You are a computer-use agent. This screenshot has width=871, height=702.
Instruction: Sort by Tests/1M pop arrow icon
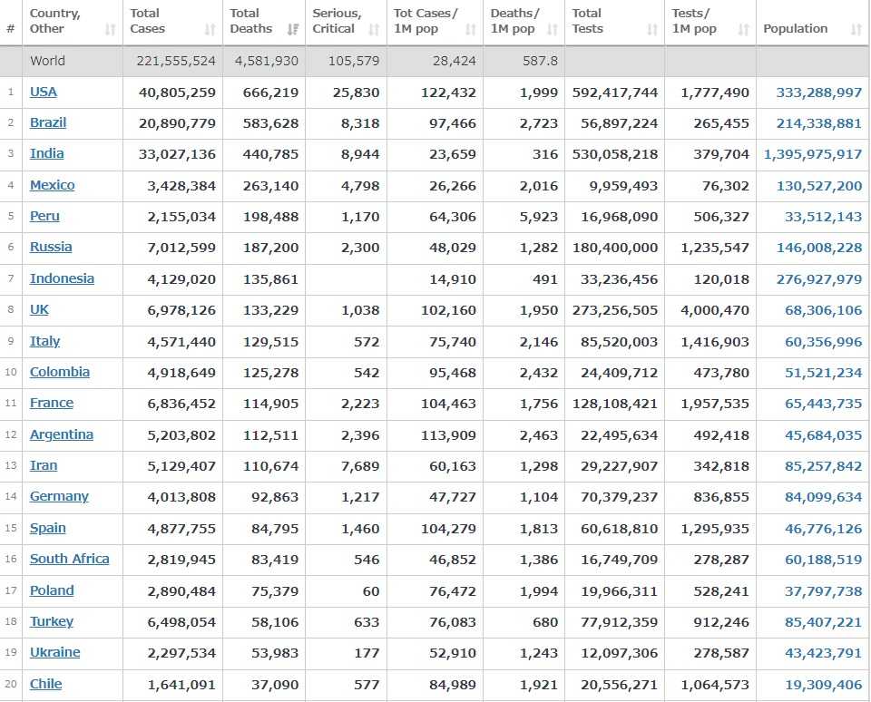(743, 30)
